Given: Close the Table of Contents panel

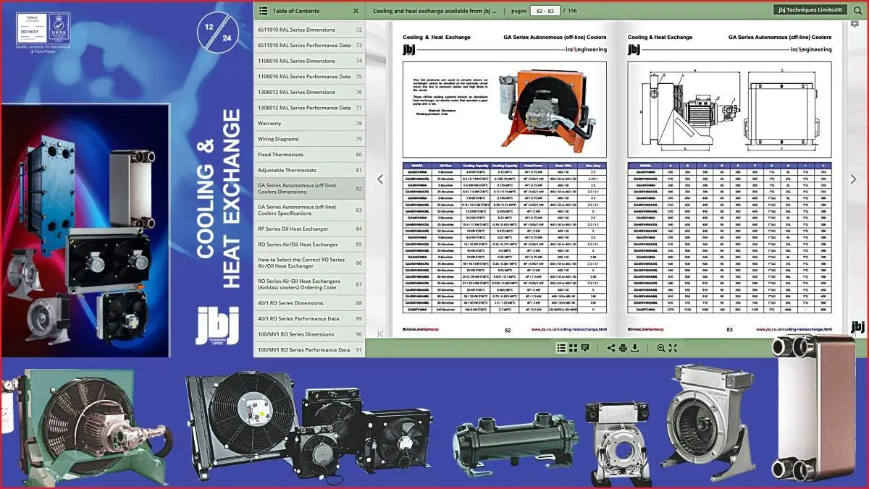Looking at the screenshot, I should (x=356, y=11).
